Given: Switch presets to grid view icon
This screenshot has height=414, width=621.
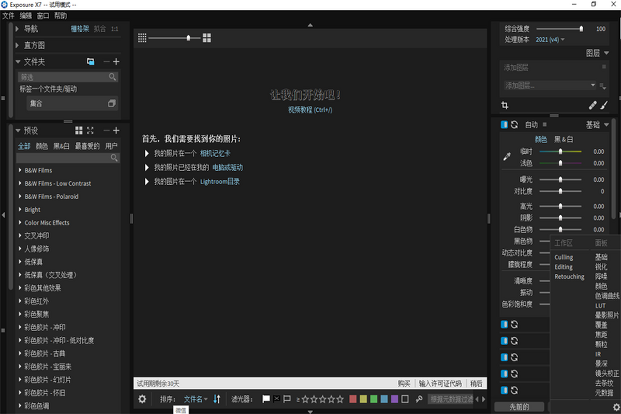Looking at the screenshot, I should pyautogui.click(x=79, y=130).
